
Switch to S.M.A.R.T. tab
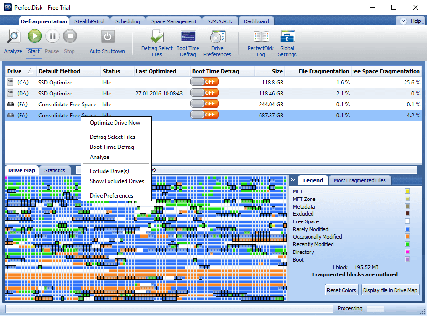[x=220, y=21]
